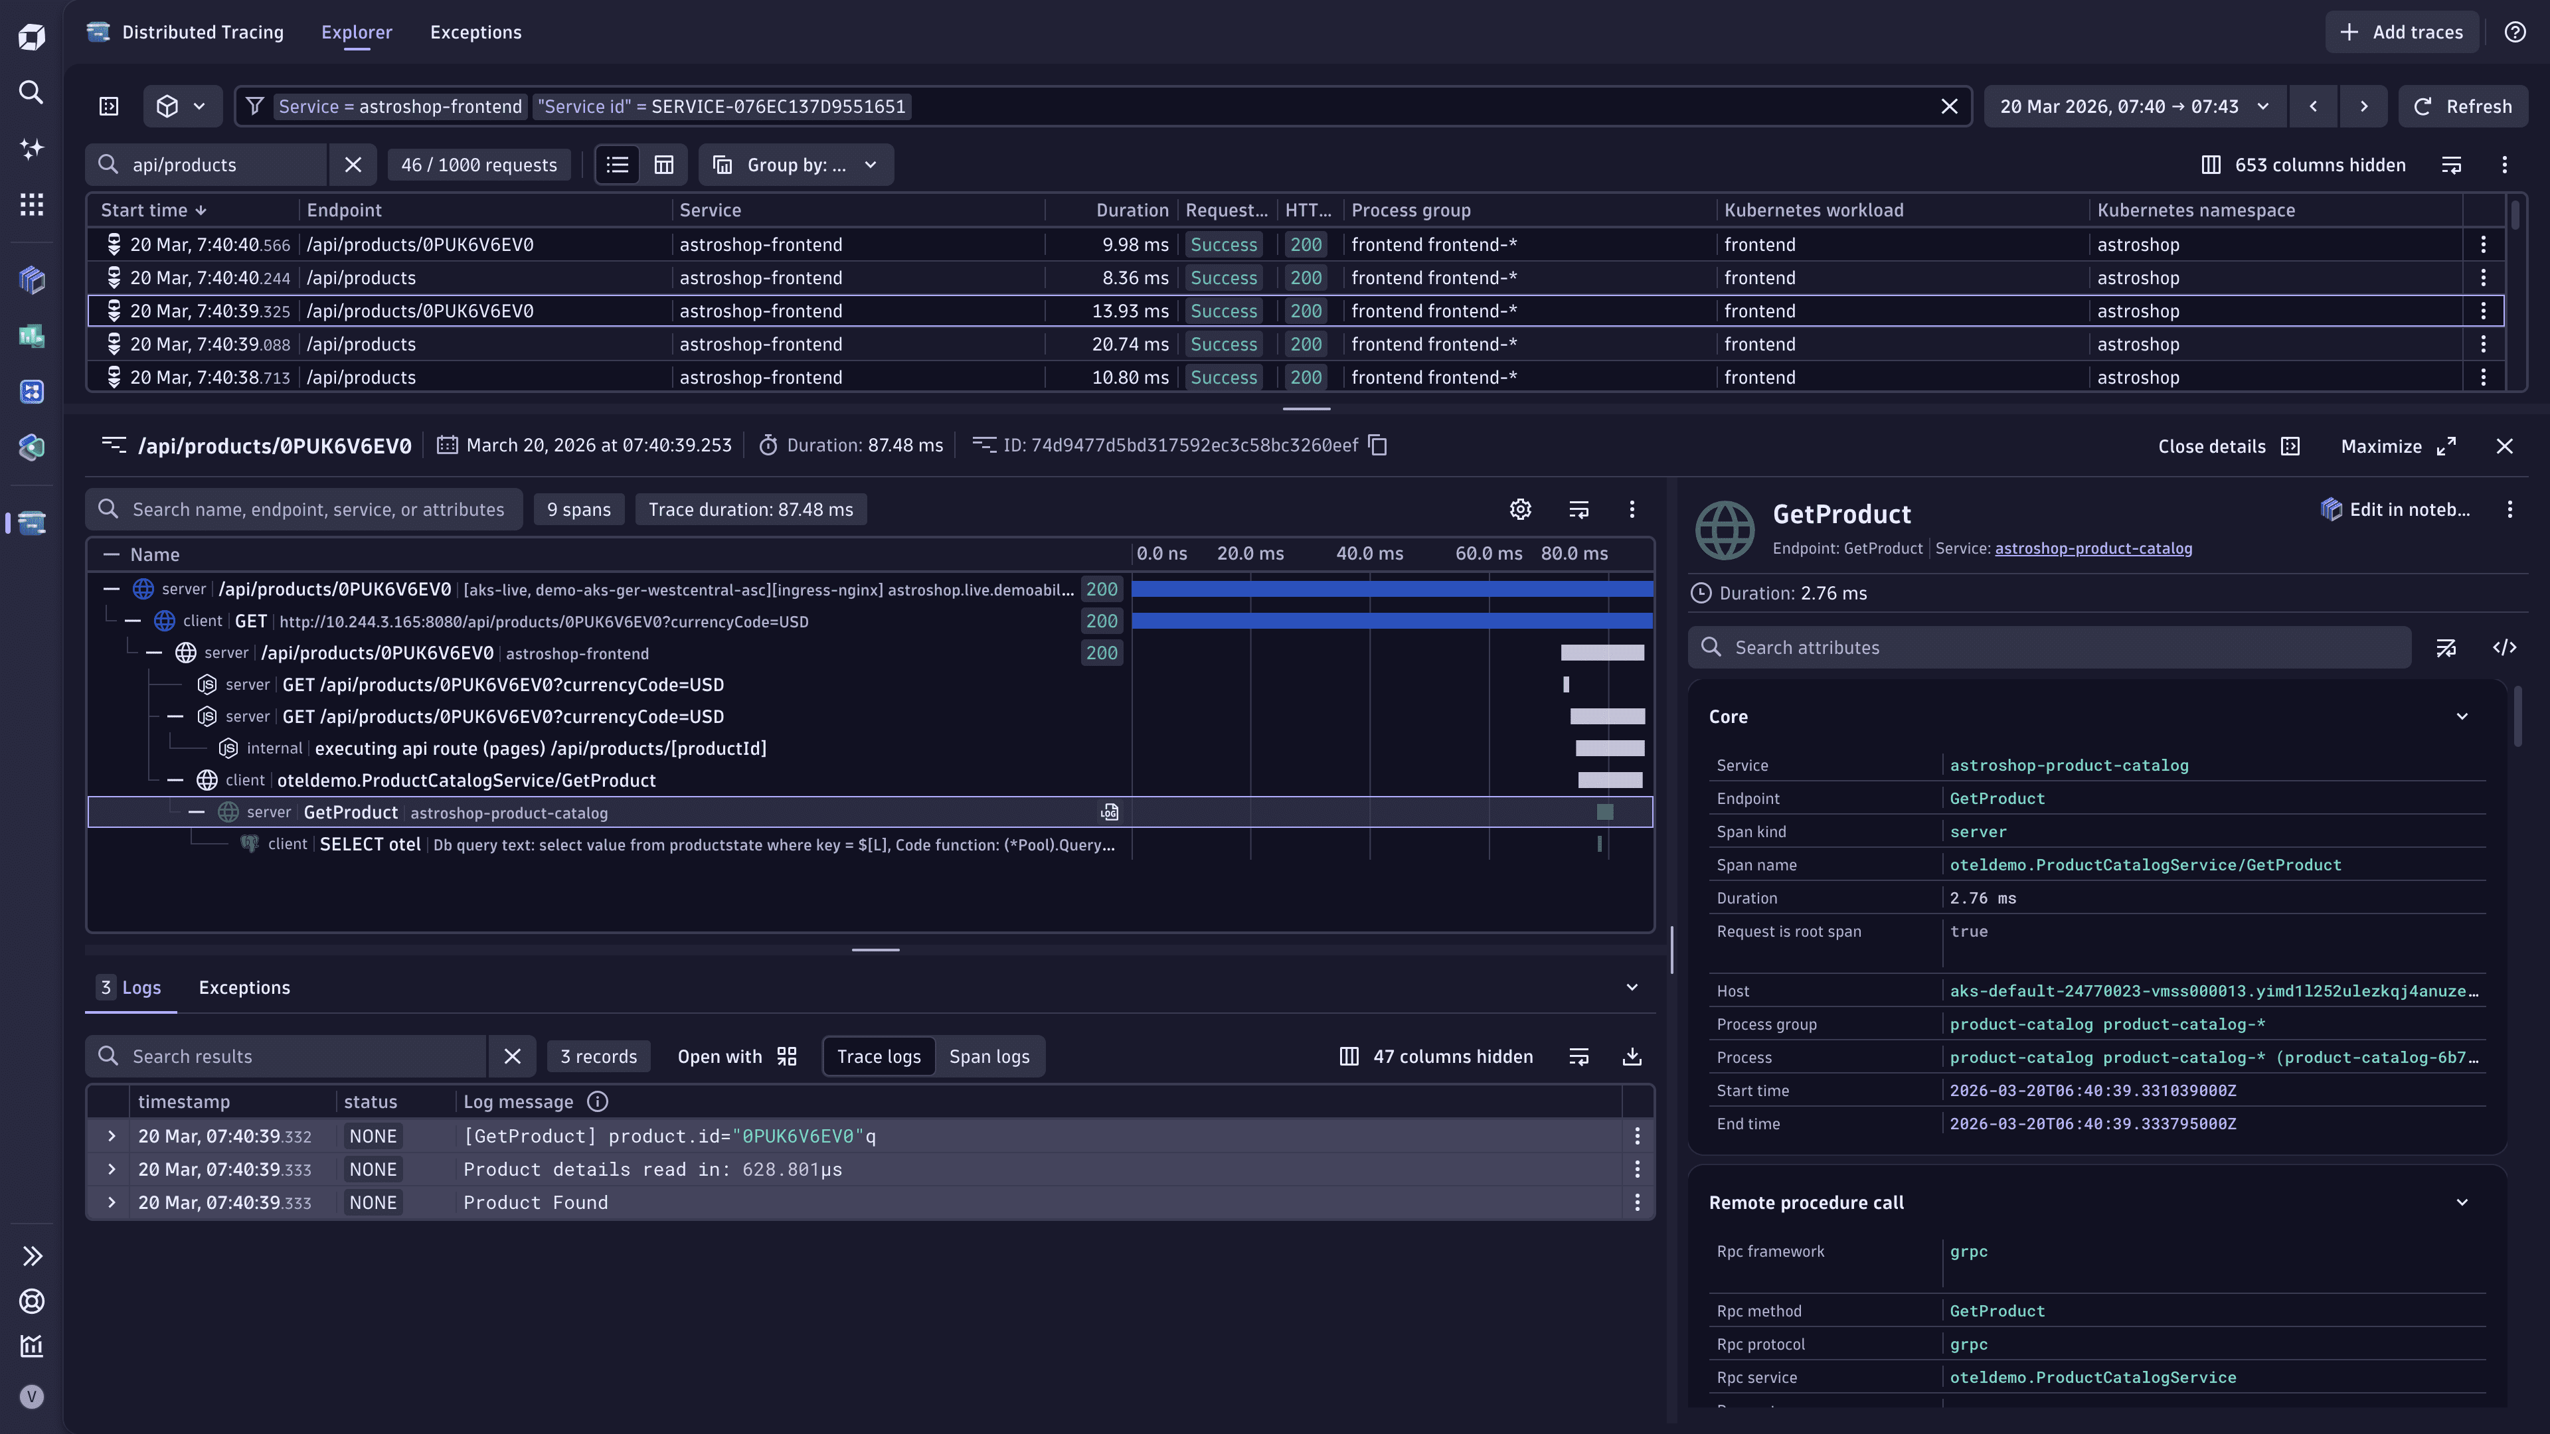Open the timeframe selector dropdown
Screen dimensions: 2550x1434
[x=2135, y=107]
